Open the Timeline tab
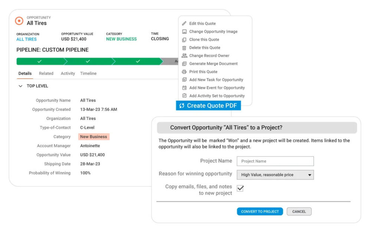380x240 pixels. [x=88, y=73]
